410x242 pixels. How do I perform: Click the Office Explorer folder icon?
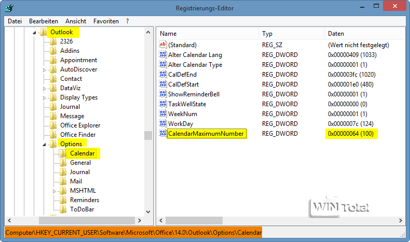pyautogui.click(x=53, y=125)
